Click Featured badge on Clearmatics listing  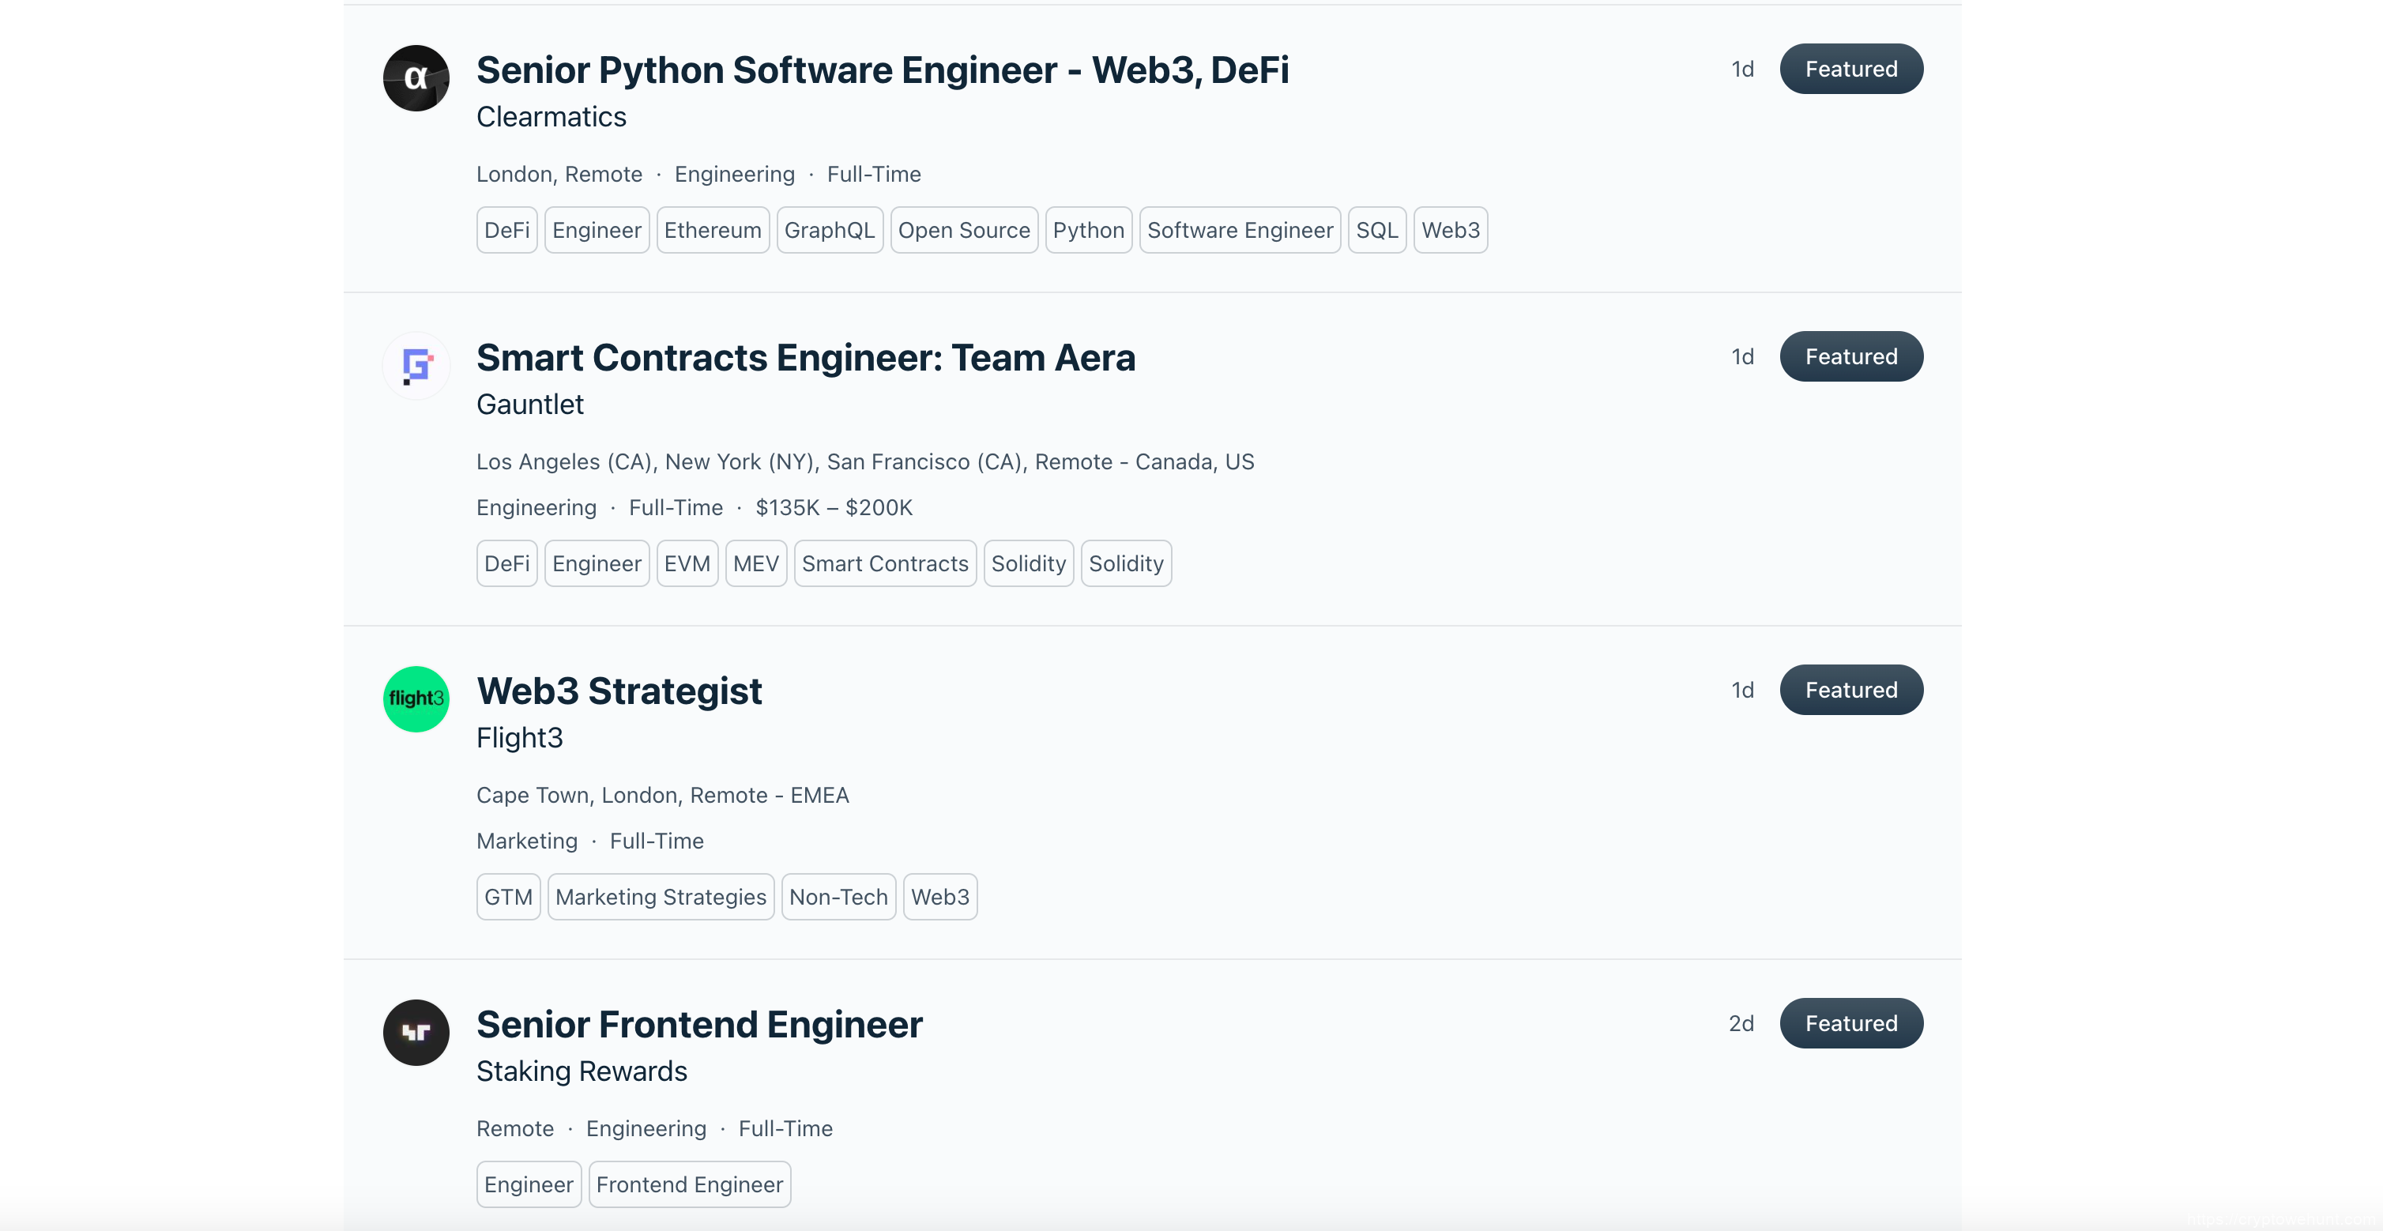click(1850, 70)
